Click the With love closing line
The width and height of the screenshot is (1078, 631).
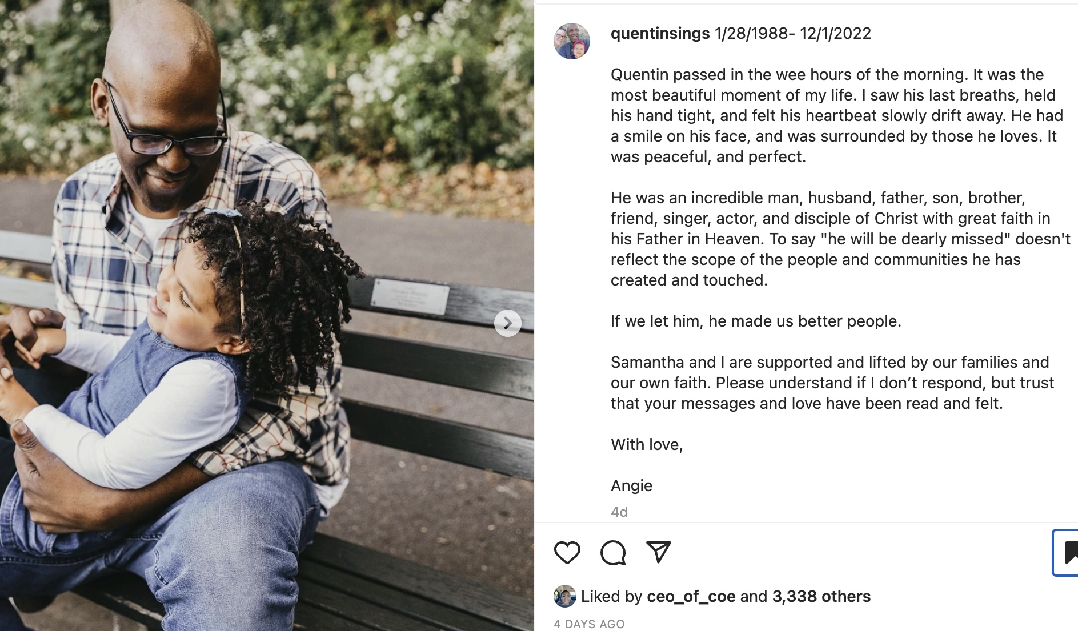[647, 444]
